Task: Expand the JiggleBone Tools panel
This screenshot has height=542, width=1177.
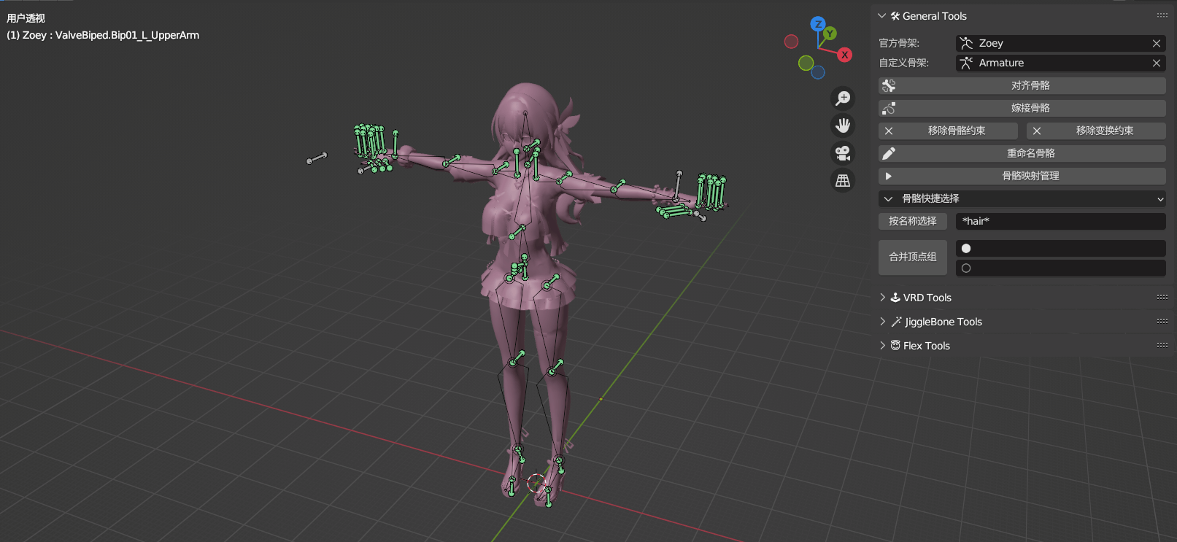Action: click(882, 322)
